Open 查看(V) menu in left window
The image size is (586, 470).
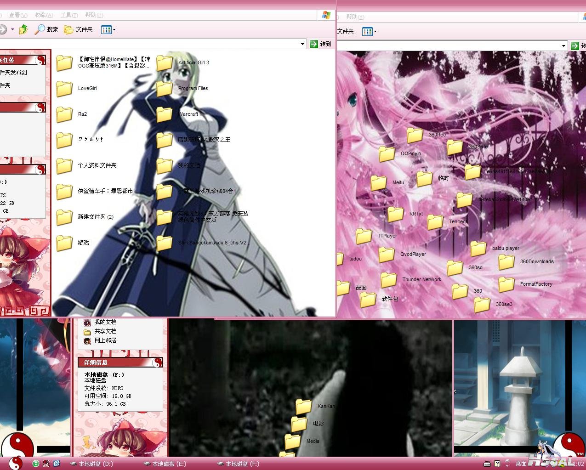click(x=18, y=15)
